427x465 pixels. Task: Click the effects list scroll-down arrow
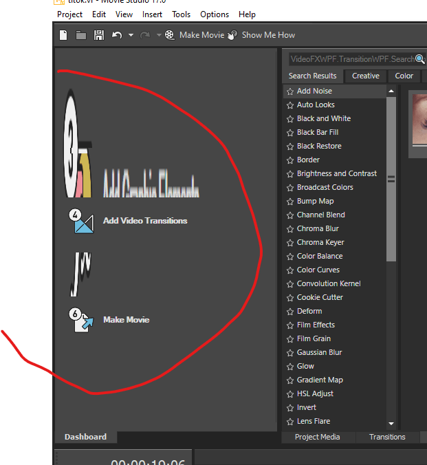coord(391,424)
